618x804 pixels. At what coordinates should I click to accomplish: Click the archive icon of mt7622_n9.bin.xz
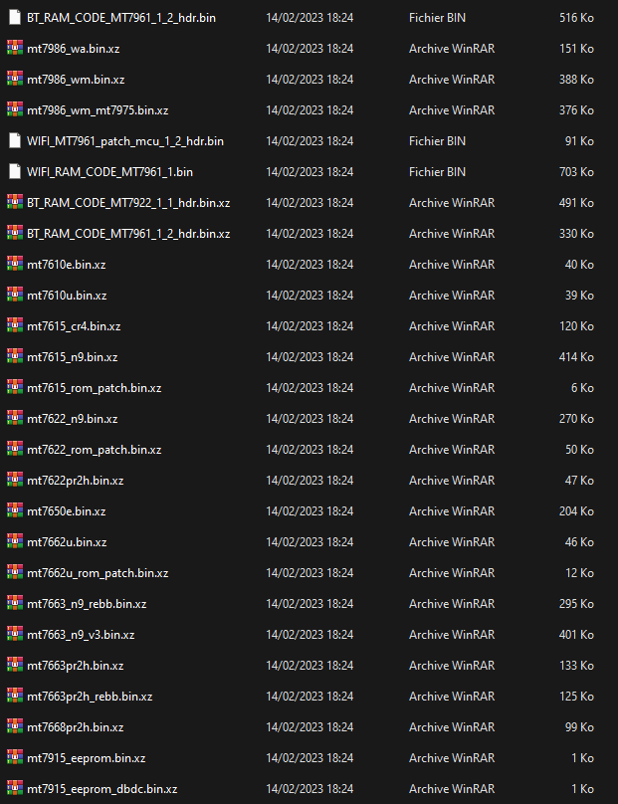tap(14, 419)
